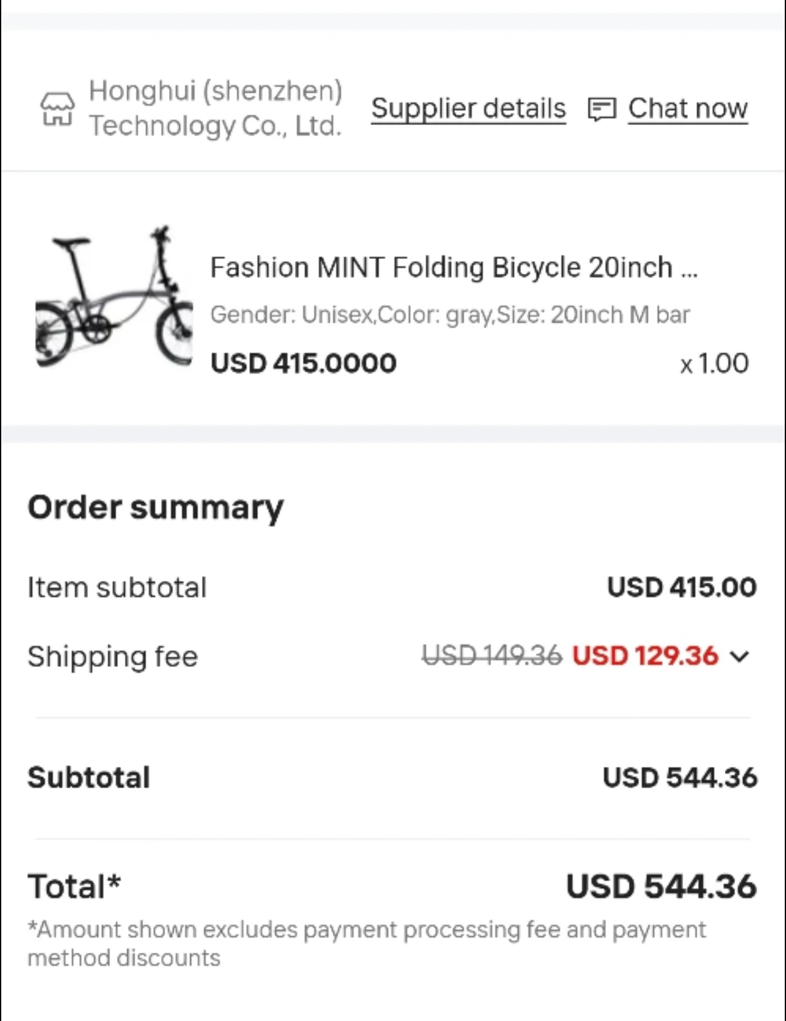Click the Gender, Color, Size variant description
This screenshot has height=1021, width=786.
pyautogui.click(x=450, y=315)
